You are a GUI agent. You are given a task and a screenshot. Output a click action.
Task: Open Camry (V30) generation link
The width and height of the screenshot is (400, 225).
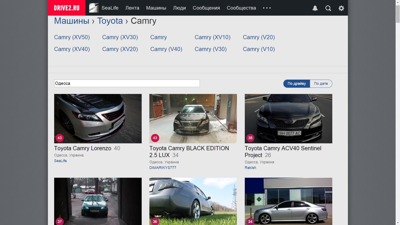(x=211, y=49)
